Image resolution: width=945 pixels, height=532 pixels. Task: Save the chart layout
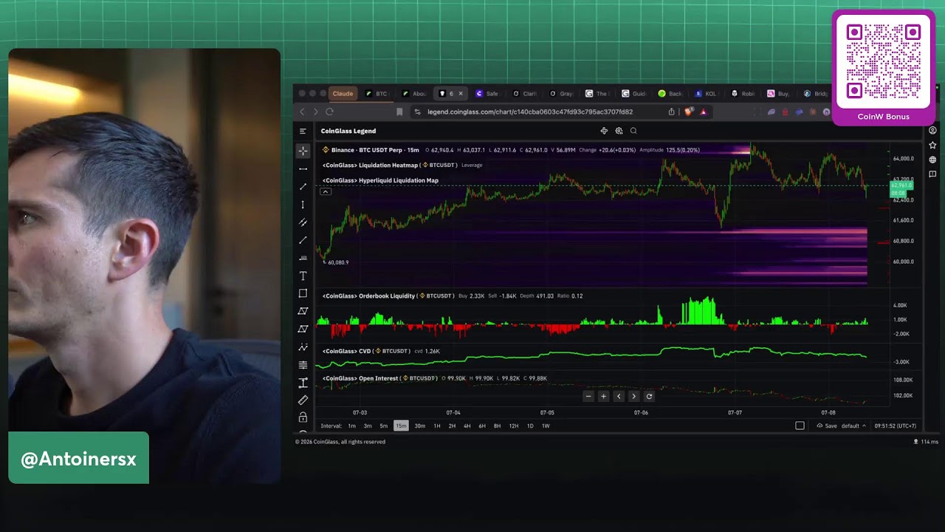coord(827,426)
